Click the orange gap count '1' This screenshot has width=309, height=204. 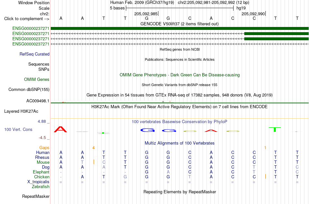(x=265, y=148)
